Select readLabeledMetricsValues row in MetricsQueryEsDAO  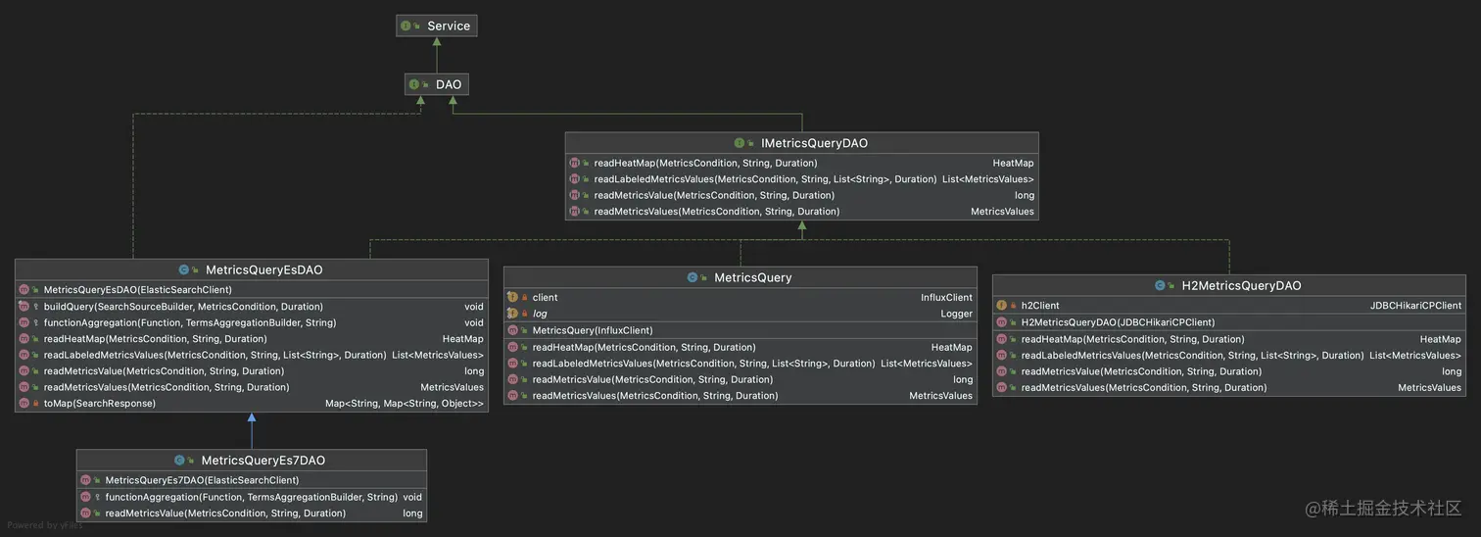point(252,355)
